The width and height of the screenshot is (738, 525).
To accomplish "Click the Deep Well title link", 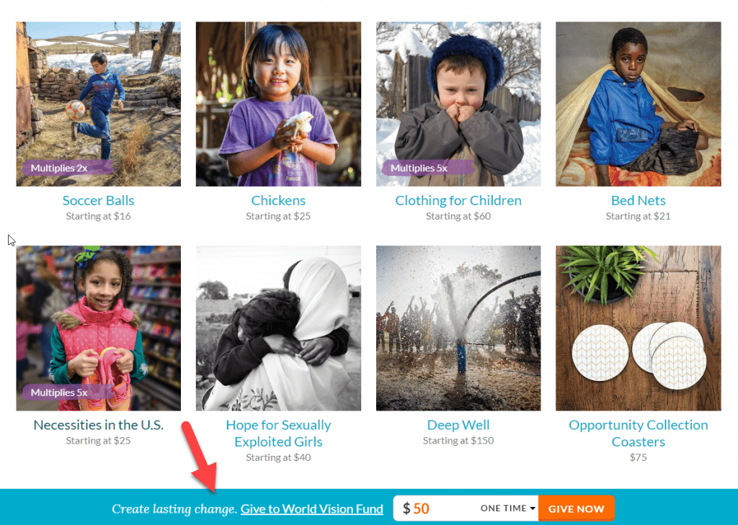I will 458,425.
